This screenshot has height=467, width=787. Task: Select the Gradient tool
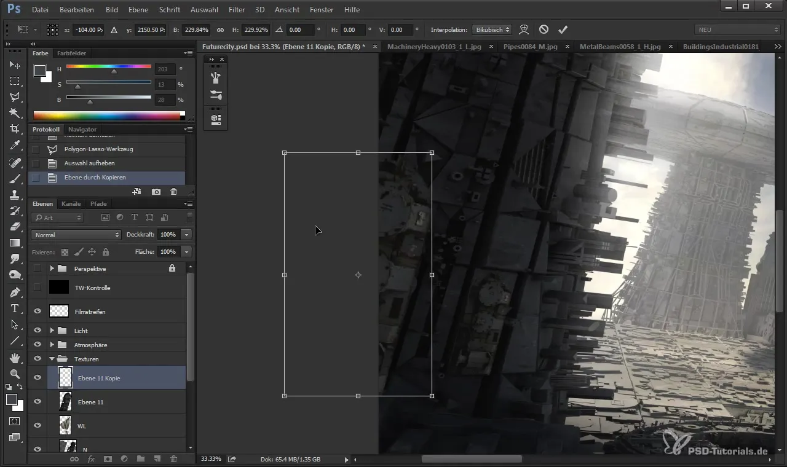15,243
